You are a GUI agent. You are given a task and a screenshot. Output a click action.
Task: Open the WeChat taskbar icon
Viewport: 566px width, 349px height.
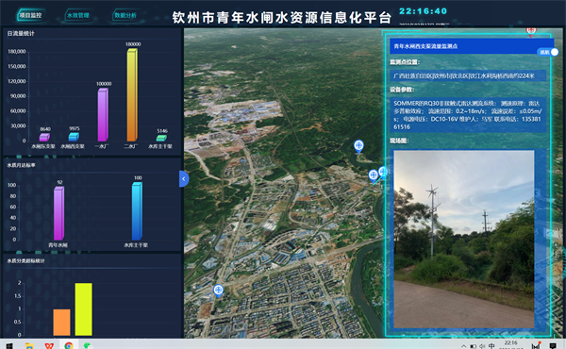(88, 346)
